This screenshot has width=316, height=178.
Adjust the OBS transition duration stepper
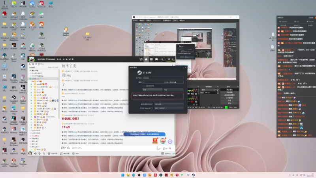(218, 93)
